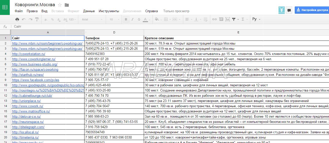This screenshot has height=143, width=329.
Task: Click the formula bar containing Сайт
Action: click(170, 27)
